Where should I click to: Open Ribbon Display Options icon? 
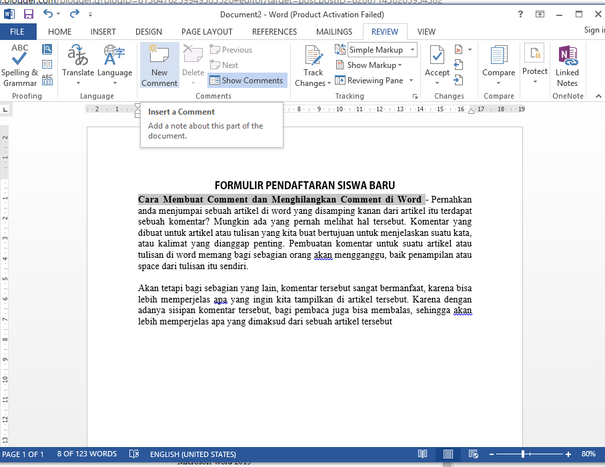[x=540, y=14]
